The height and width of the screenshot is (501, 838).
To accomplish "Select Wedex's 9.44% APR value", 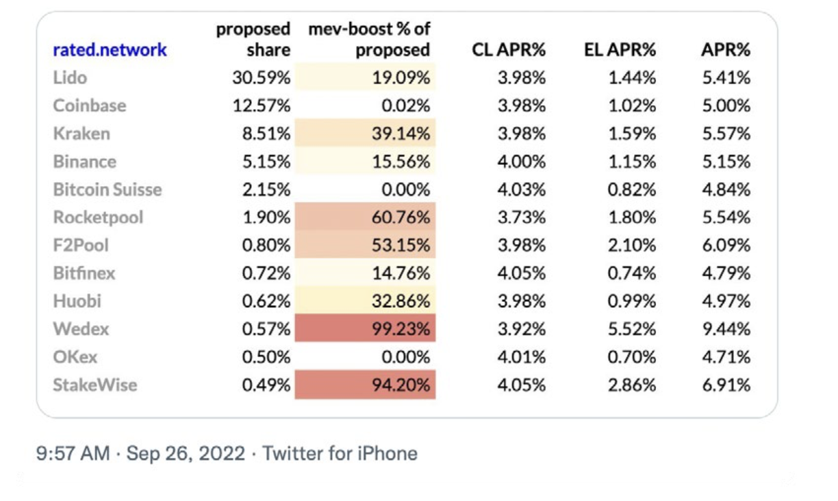I will pos(726,329).
